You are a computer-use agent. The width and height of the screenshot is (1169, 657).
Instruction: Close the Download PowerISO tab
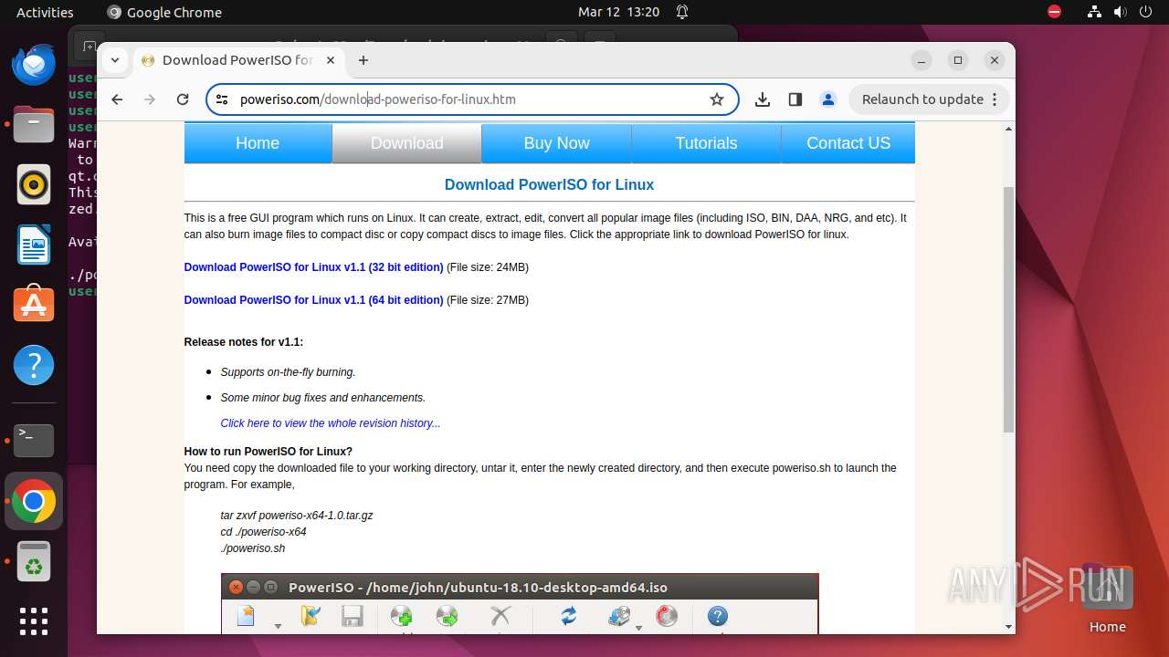(x=331, y=60)
